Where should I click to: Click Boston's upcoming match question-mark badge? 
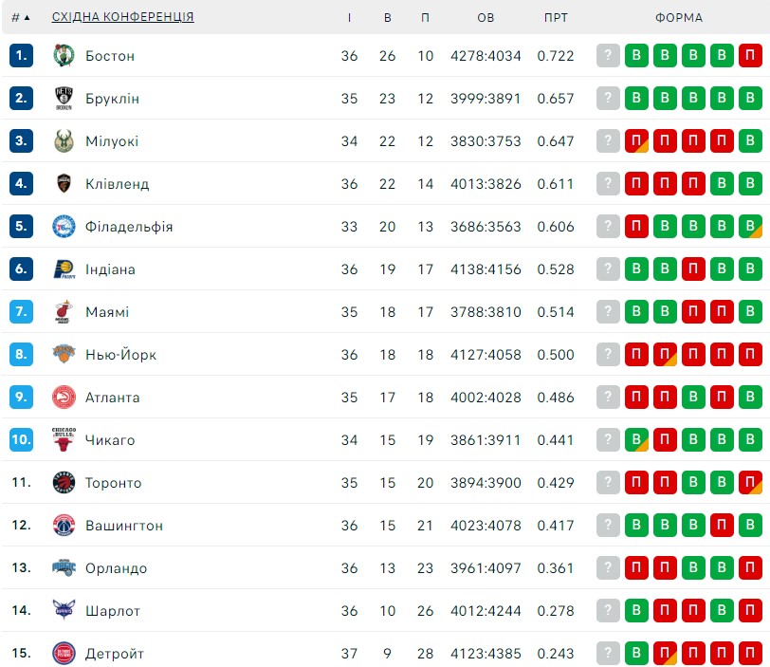[608, 55]
